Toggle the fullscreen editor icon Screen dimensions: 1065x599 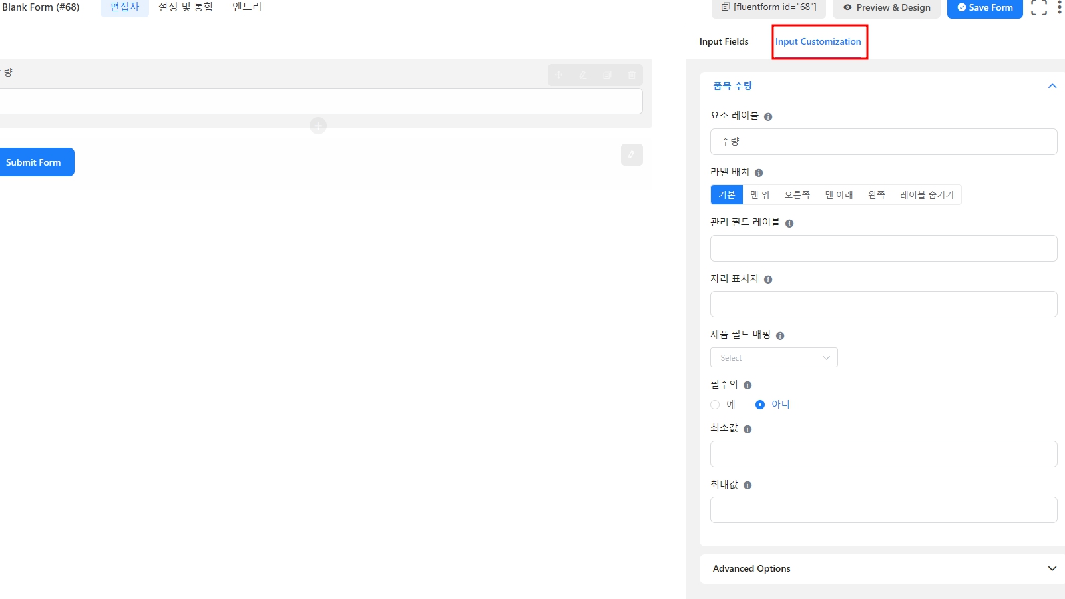pyautogui.click(x=1038, y=7)
